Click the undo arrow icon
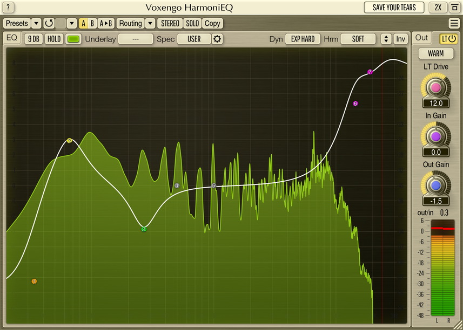 pyautogui.click(x=49, y=24)
